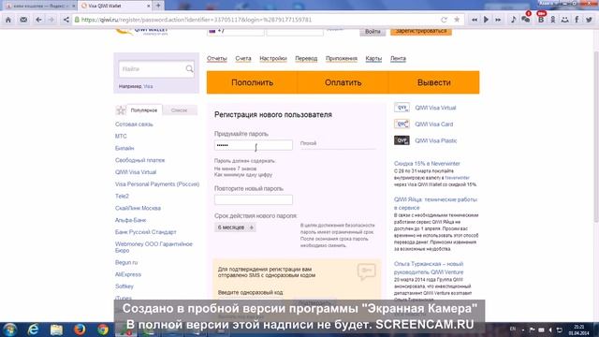Click the star icon beside Популярное tab
This screenshot has height=337, width=599.
[x=121, y=110]
